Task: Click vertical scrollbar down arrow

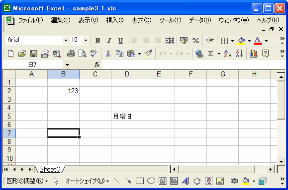Action: pyautogui.click(x=281, y=162)
